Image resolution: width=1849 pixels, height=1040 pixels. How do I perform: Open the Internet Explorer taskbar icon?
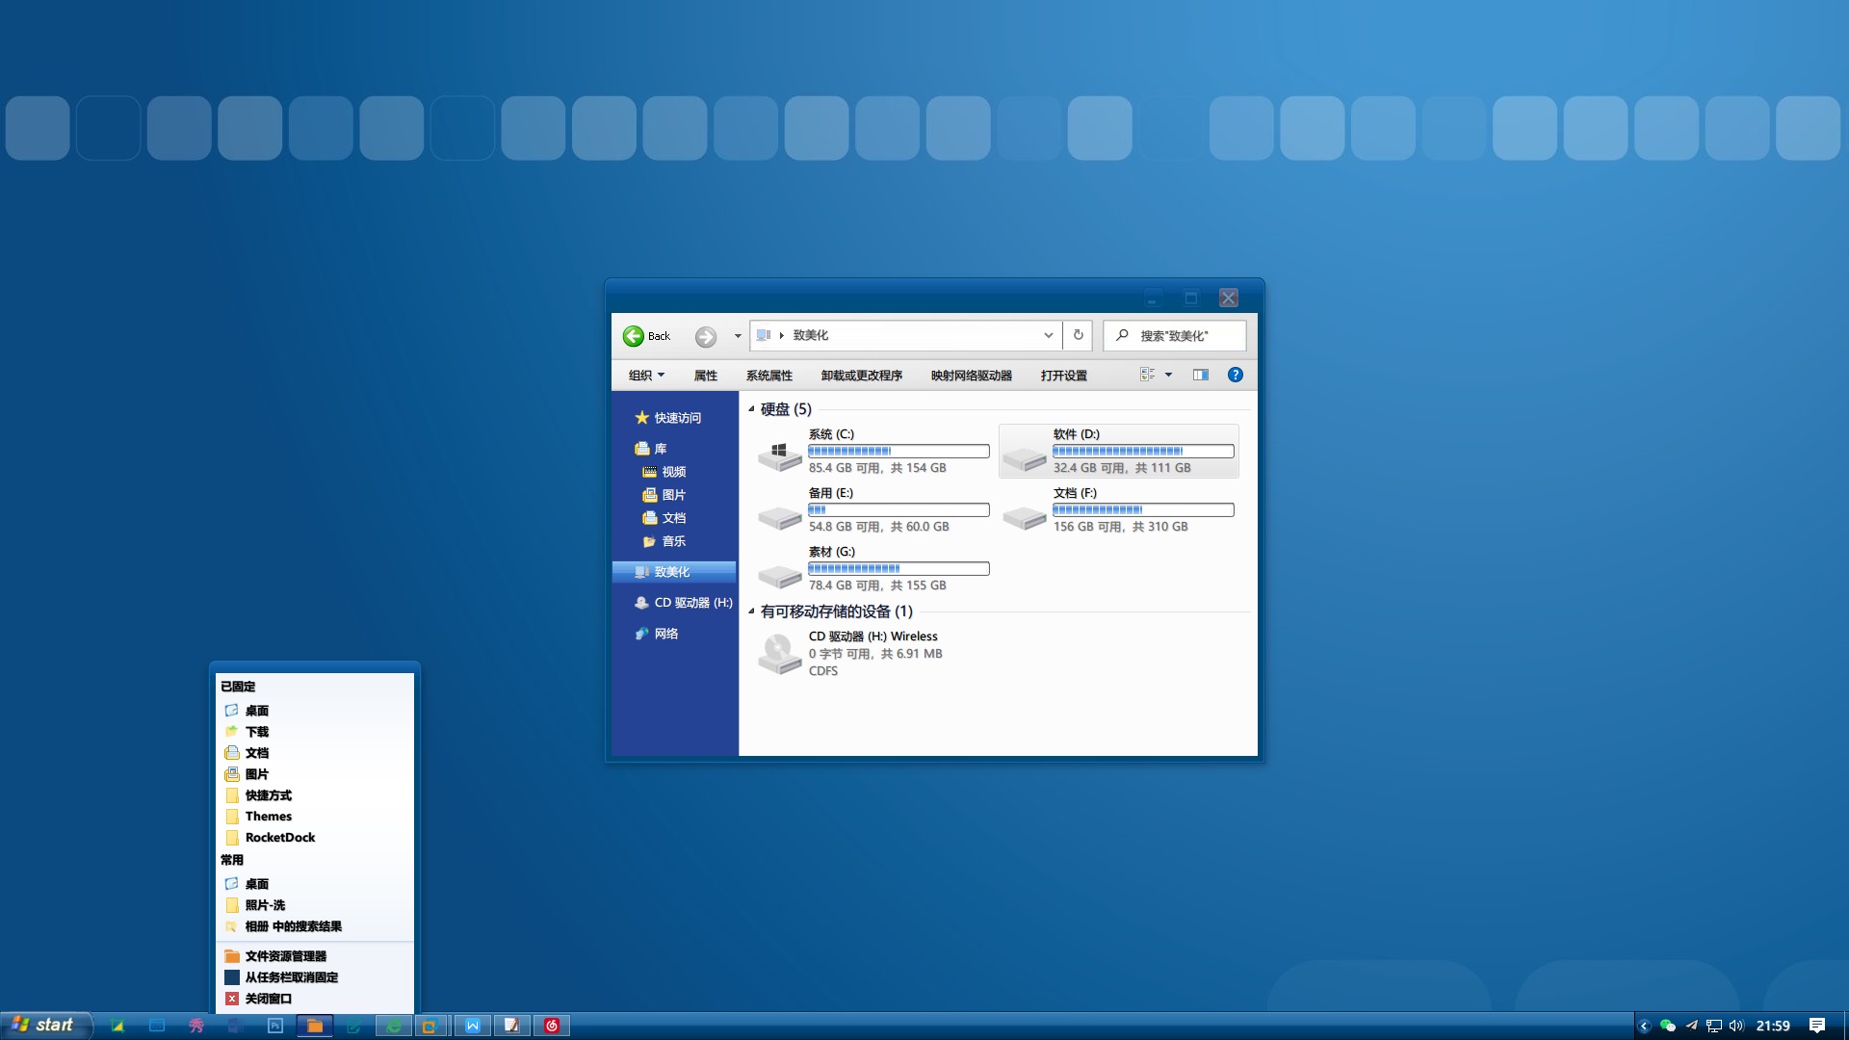coord(394,1026)
